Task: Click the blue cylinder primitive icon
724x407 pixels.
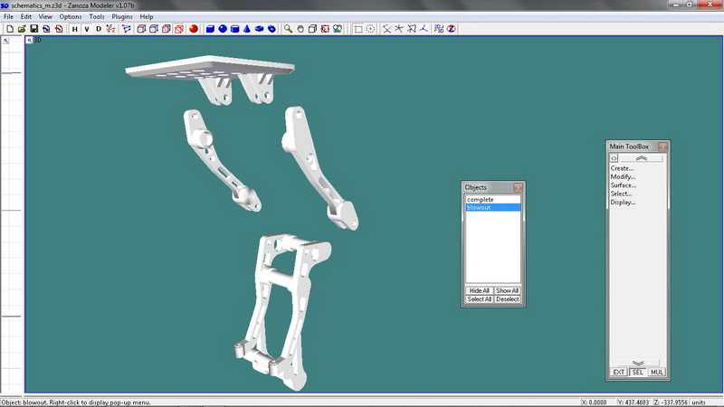Action: pyautogui.click(x=234, y=29)
